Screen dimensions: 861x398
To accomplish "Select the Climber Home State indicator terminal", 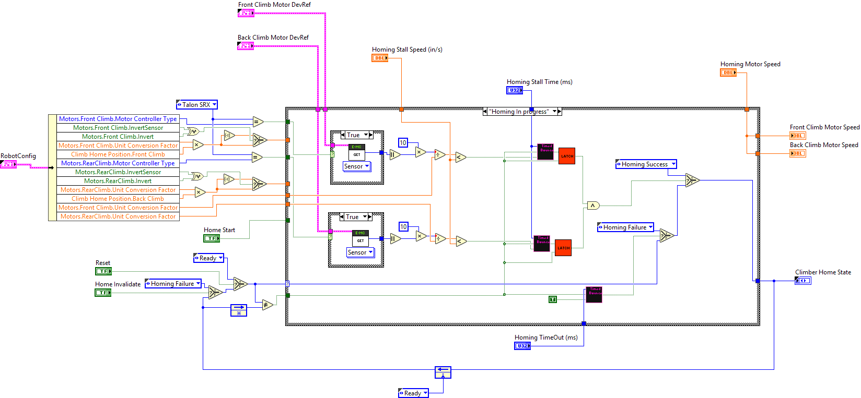I will click(x=802, y=281).
